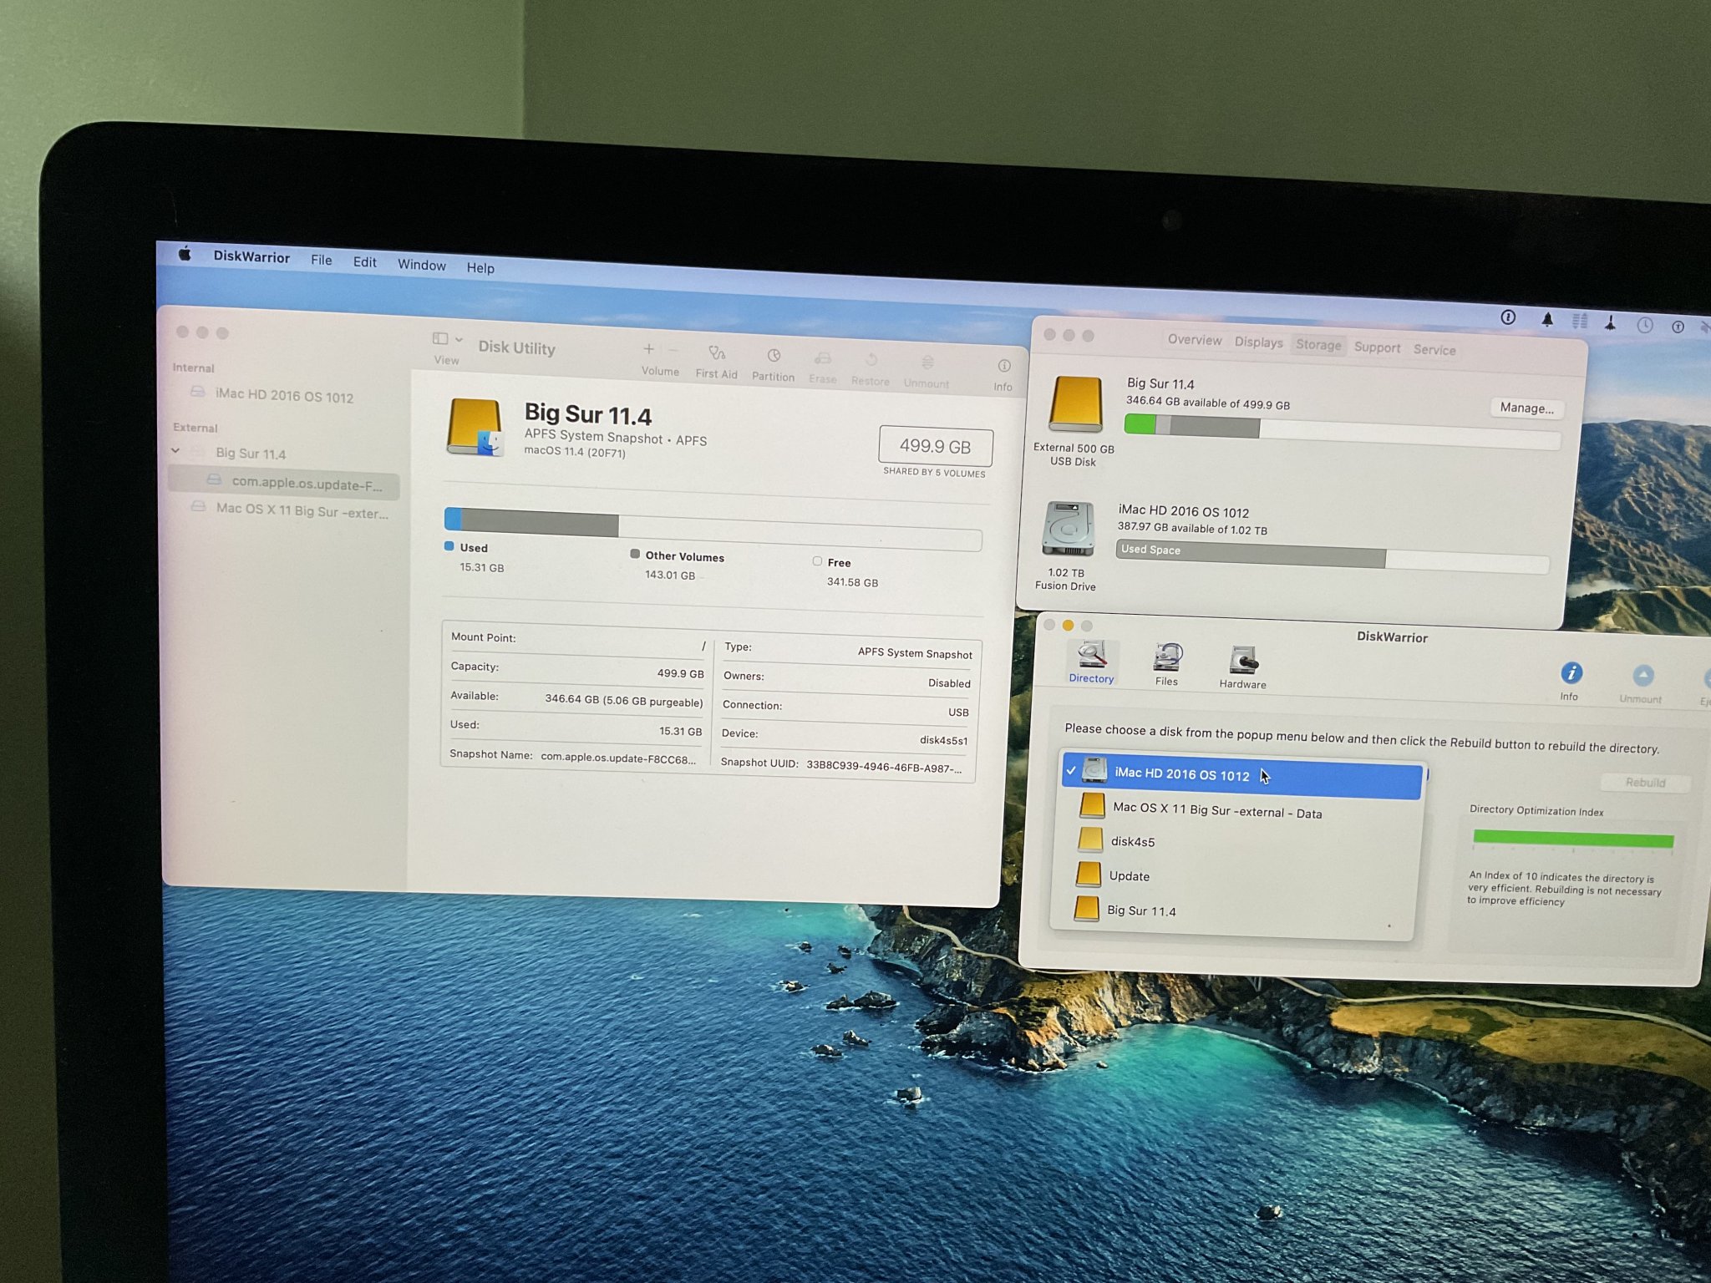Click the circled up-arrow menu bar icon
1711x1283 pixels.
click(1678, 327)
